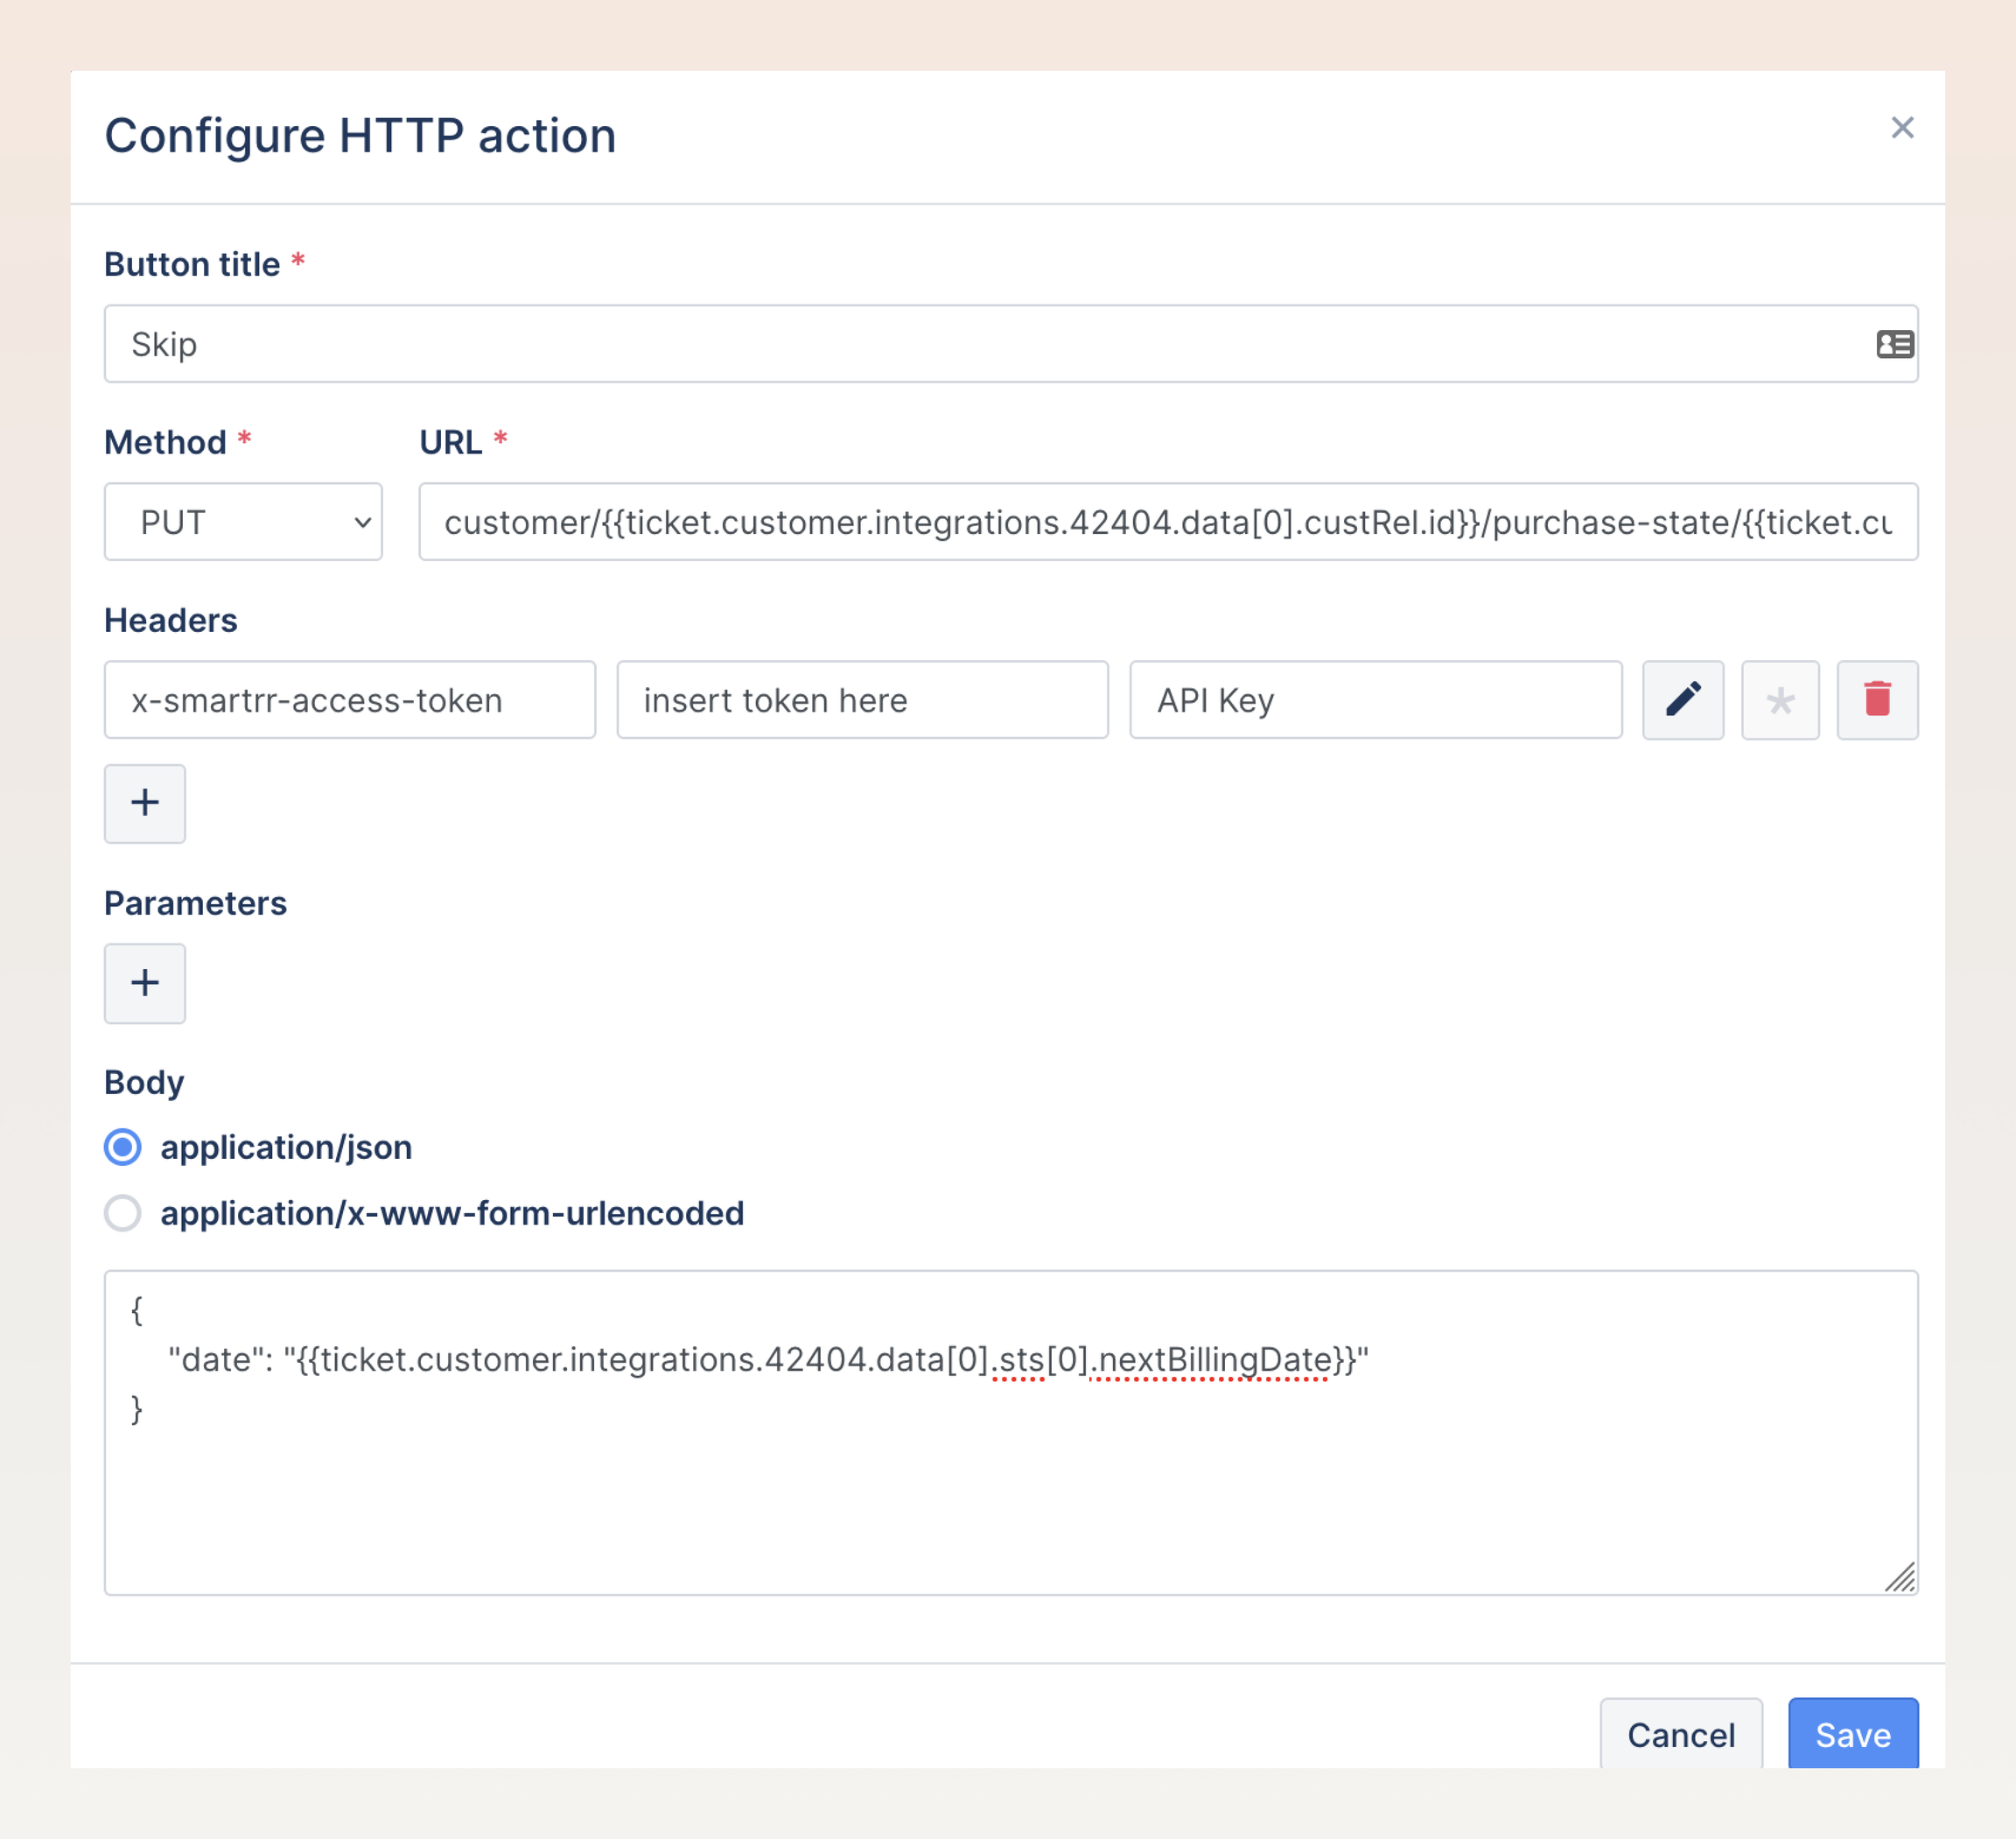Click the 'insert token here' header value field
This screenshot has width=2016, height=1839.
point(862,700)
